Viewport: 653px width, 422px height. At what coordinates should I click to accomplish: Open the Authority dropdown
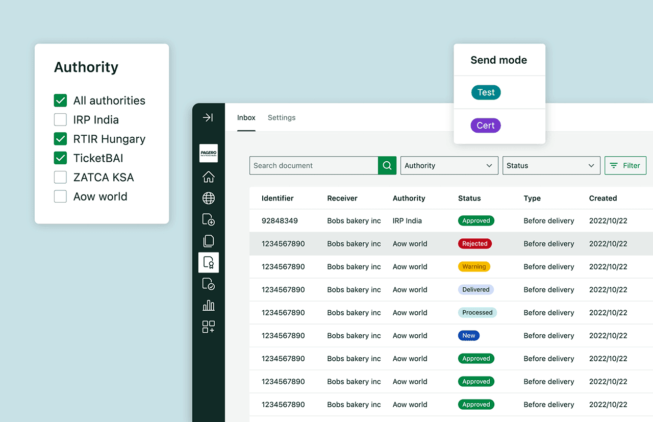(x=449, y=165)
